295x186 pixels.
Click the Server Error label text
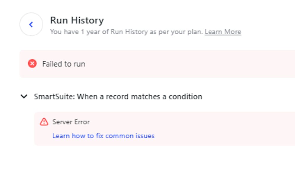click(x=71, y=122)
